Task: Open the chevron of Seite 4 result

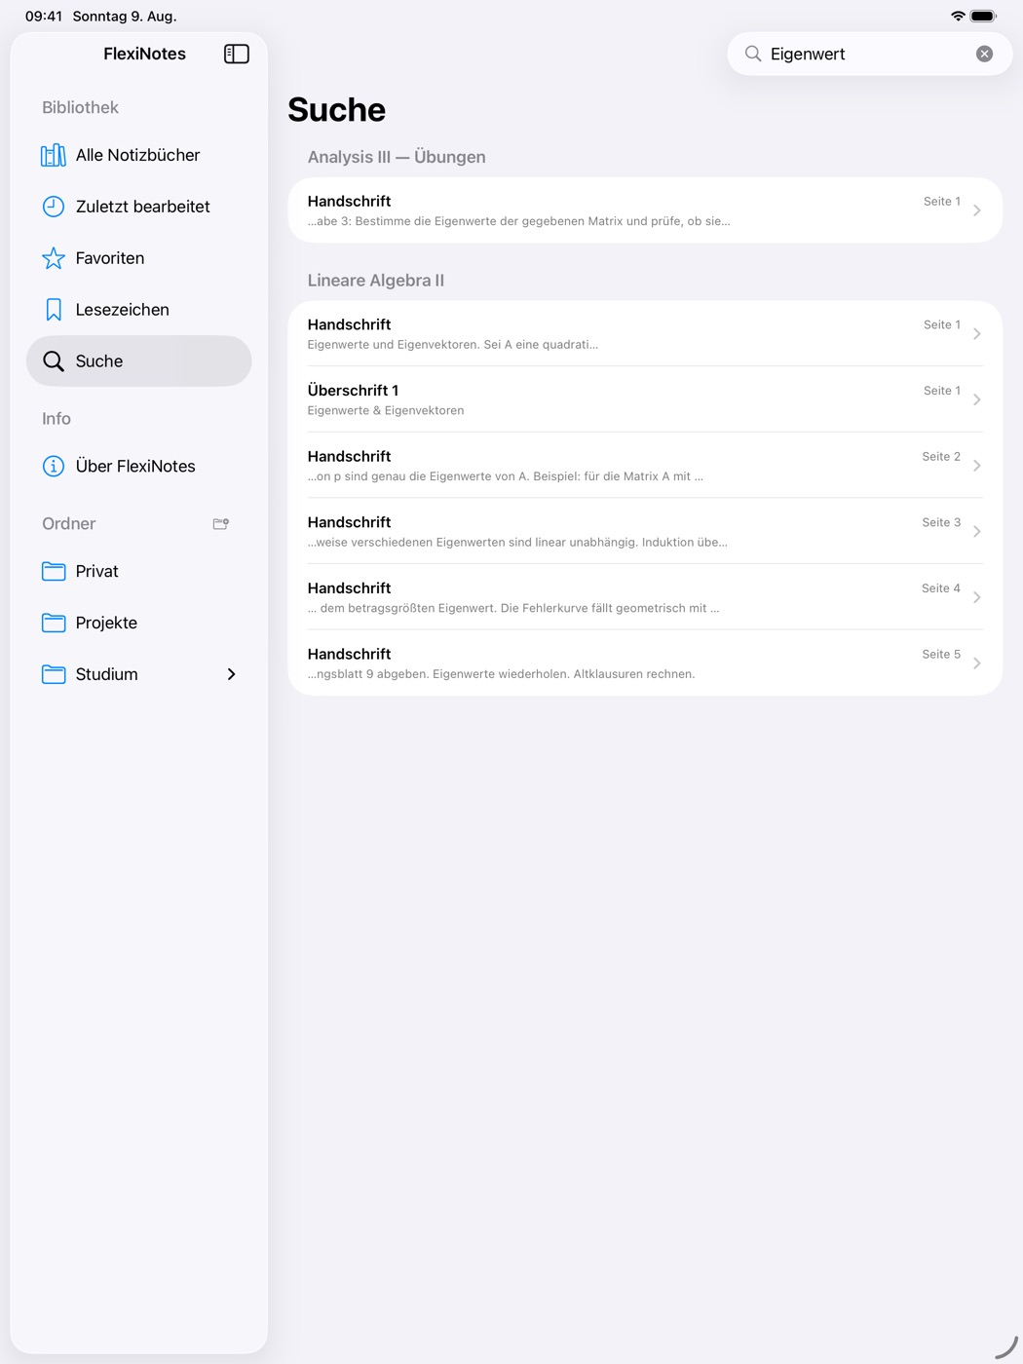Action: point(977,597)
